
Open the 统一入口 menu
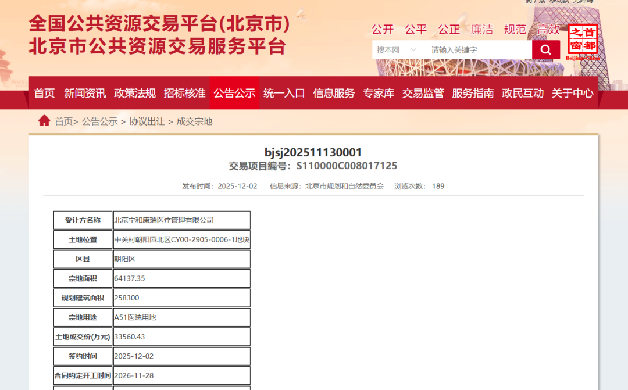(x=284, y=93)
